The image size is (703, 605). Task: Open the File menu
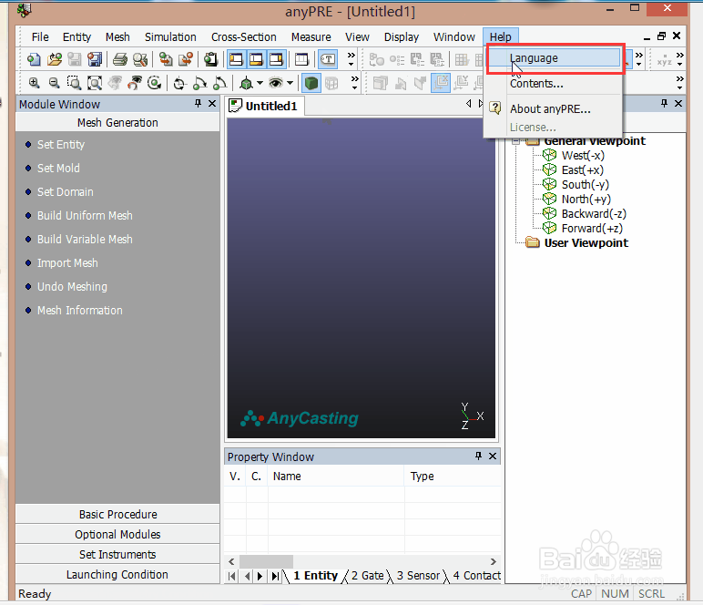point(40,36)
